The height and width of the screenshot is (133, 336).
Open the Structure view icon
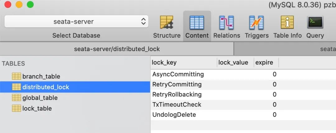pyautogui.click(x=167, y=23)
